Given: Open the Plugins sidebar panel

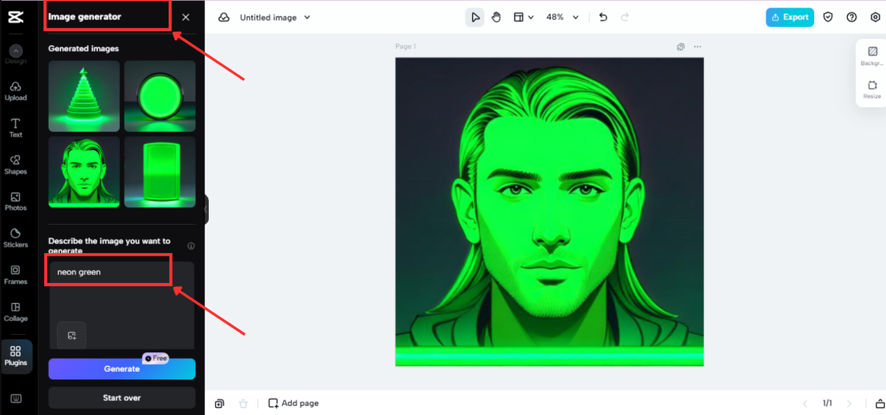Looking at the screenshot, I should (16, 356).
